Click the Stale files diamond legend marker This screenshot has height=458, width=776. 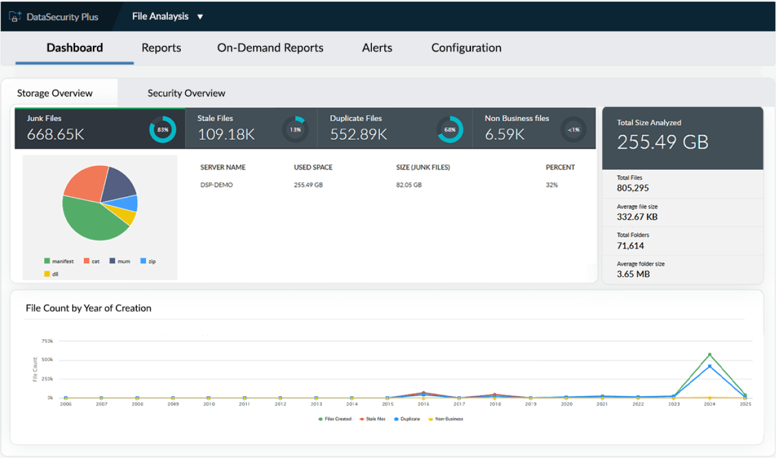click(x=361, y=419)
